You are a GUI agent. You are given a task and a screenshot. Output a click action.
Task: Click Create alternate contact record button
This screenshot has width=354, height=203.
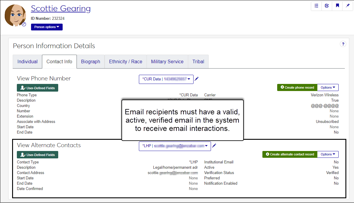(x=290, y=154)
